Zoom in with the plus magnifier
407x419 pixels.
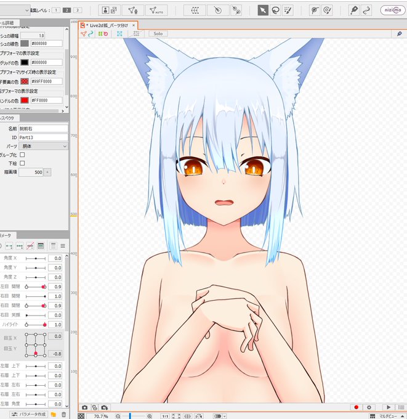click(x=150, y=416)
